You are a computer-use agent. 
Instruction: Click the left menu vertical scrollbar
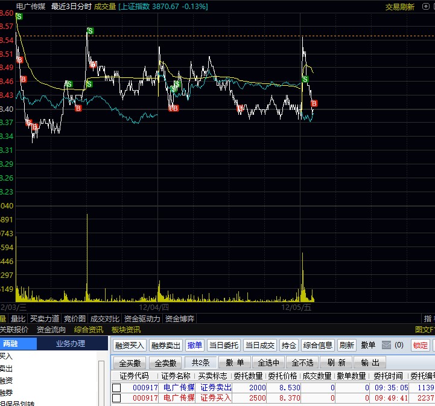point(101,384)
